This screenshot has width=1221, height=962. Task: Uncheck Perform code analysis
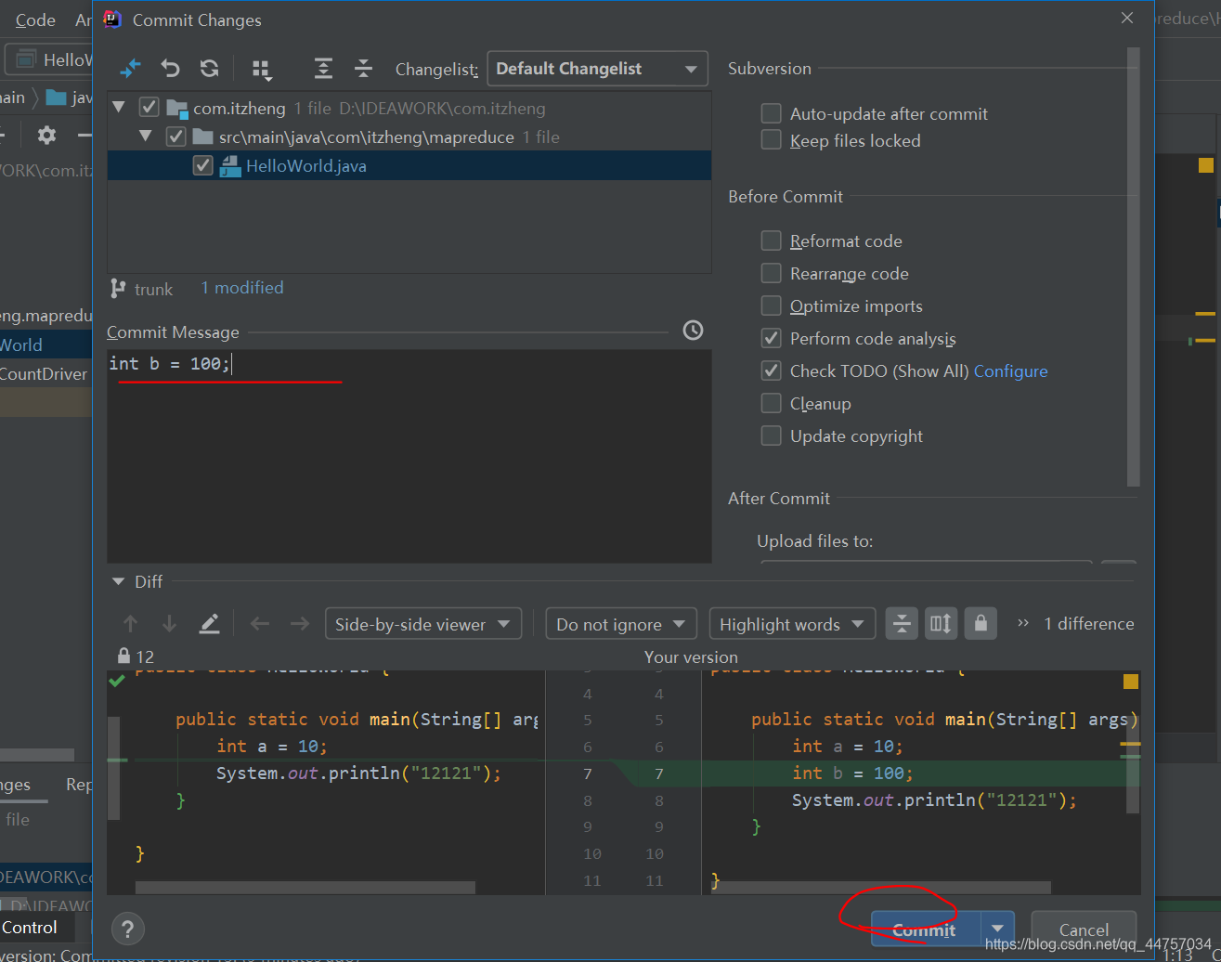(771, 339)
